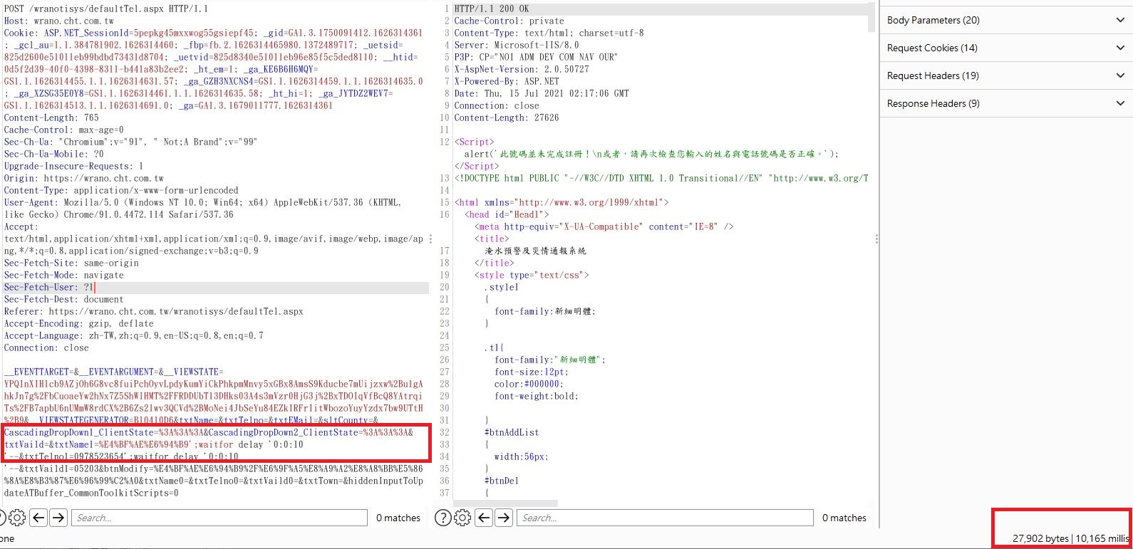This screenshot has height=549, width=1133.
Task: Click the Cache-Control: max-age=0 request header
Action: click(64, 130)
